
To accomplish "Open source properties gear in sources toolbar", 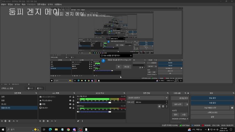I will coord(48,121).
